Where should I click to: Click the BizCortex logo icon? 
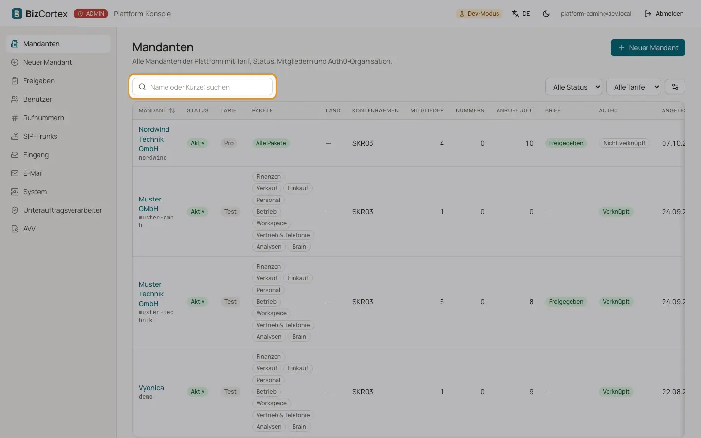(17, 14)
